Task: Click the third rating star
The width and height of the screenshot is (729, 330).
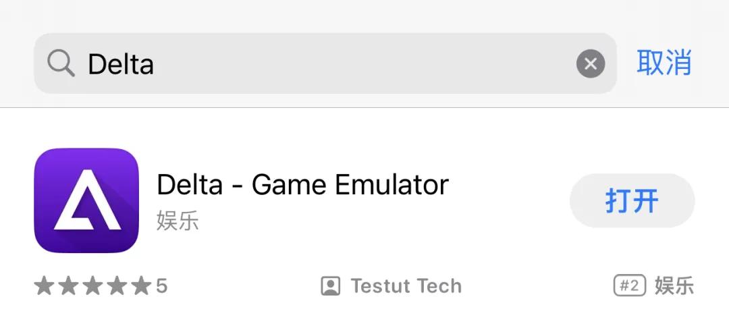Action: click(92, 285)
